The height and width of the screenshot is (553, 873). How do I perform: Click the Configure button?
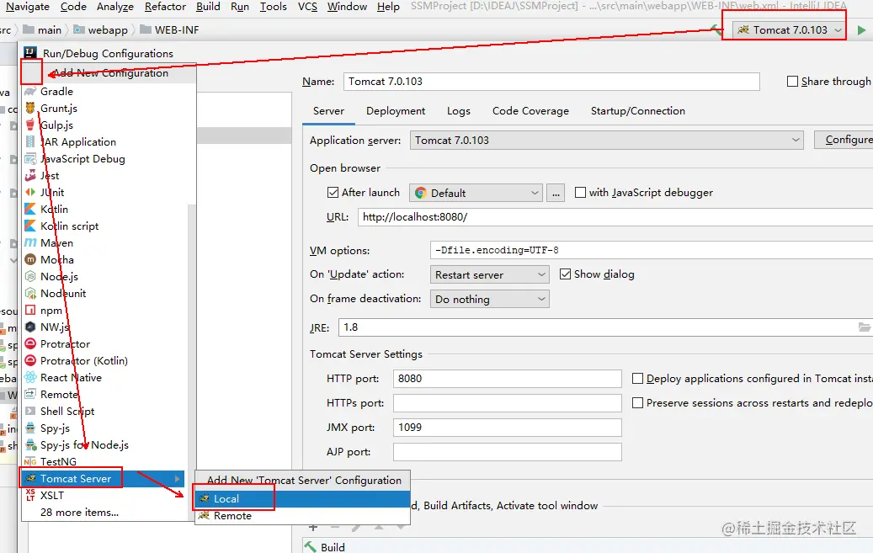(844, 140)
